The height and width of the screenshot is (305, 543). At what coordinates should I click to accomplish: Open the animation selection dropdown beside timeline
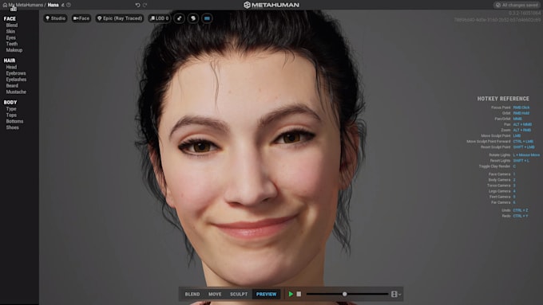tap(395, 295)
